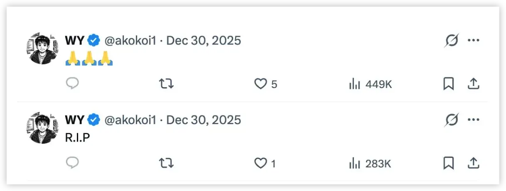The image size is (506, 191).
Task: Like the R.I.P tweet
Action: (x=260, y=164)
